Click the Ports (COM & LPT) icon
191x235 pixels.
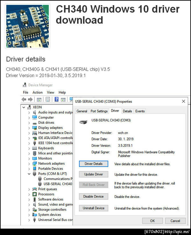coord(34,174)
